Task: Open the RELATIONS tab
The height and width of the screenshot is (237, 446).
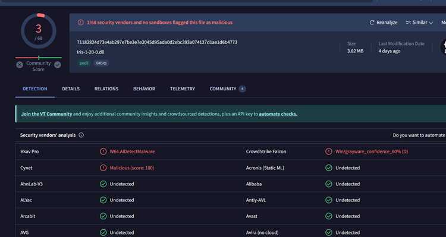Action: point(106,89)
